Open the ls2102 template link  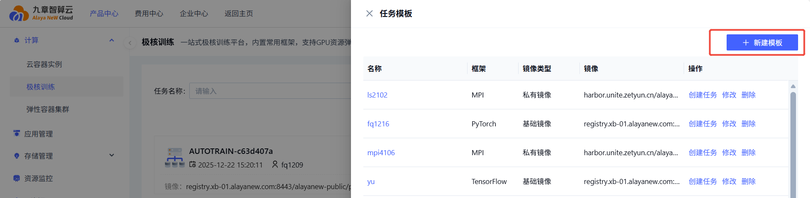(x=377, y=95)
